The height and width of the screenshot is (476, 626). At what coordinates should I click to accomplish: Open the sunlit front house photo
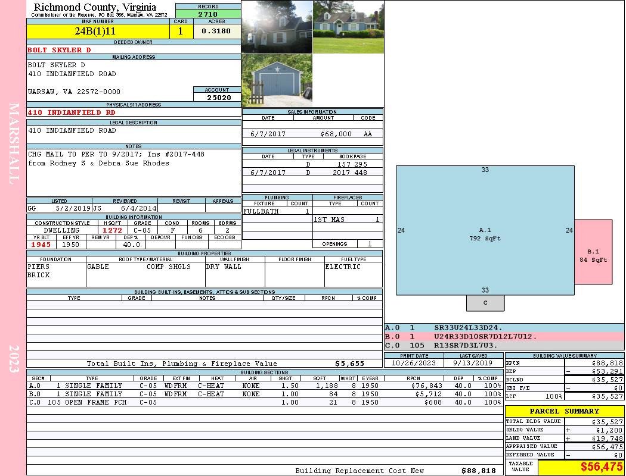click(x=277, y=27)
